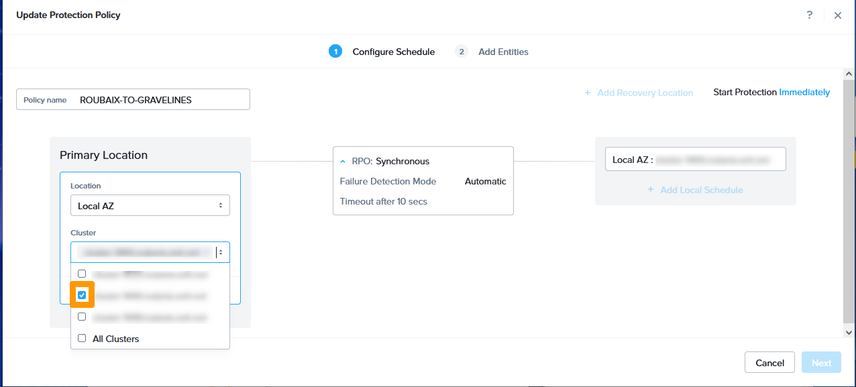This screenshot has height=387, width=856.
Task: Click the plus icon for Add Local Schedule
Action: click(x=651, y=190)
